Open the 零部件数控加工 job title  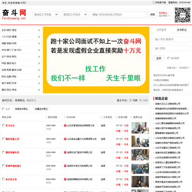coord(13,166)
